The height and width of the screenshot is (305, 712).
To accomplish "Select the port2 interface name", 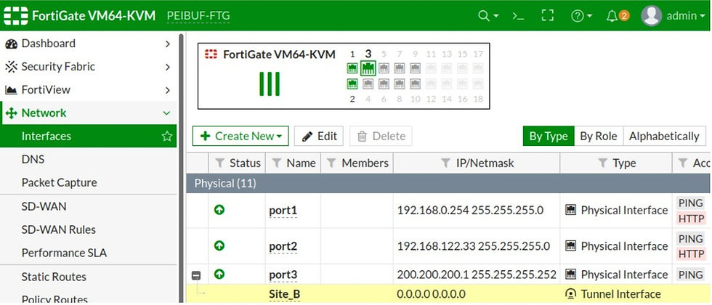I will coord(283,246).
